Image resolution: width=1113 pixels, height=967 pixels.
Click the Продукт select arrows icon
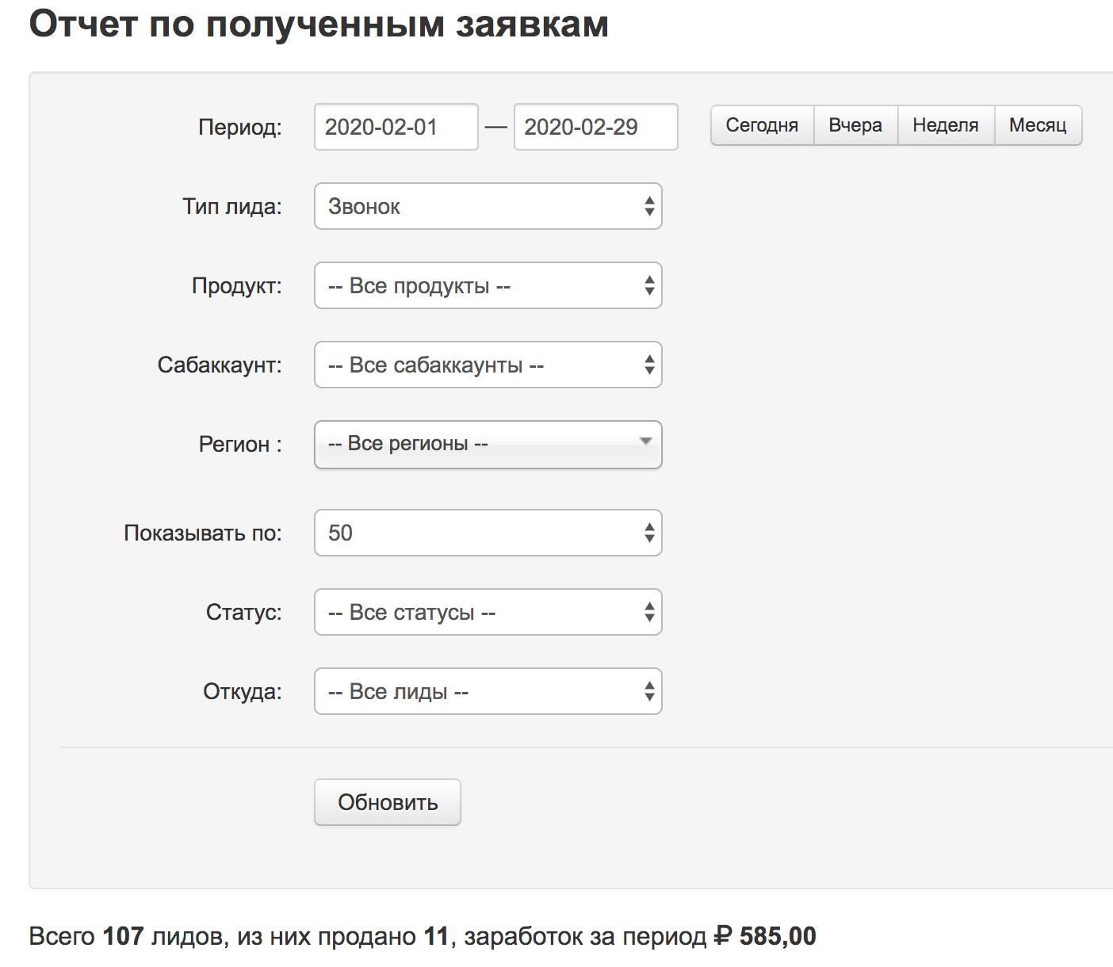pyautogui.click(x=649, y=285)
